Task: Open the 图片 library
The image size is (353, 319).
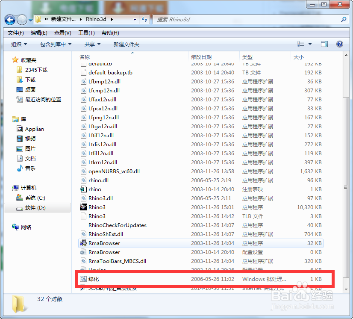Action: pos(30,149)
